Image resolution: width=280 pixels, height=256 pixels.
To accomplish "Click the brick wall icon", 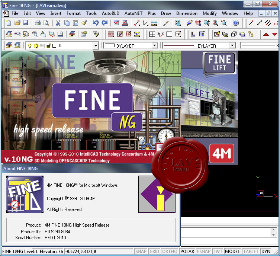I will point(111,34).
